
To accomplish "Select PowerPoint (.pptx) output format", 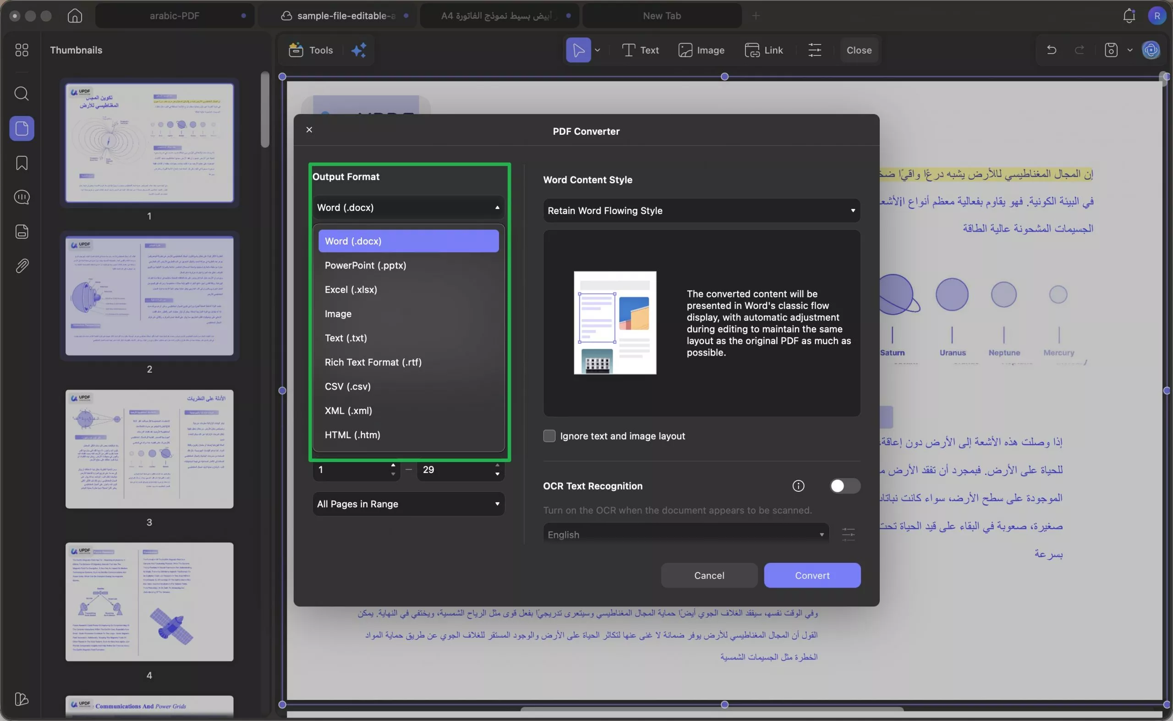I will point(366,265).
